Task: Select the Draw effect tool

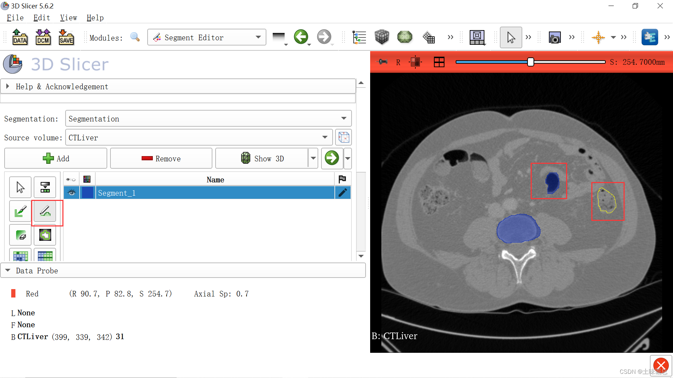Action: click(45, 211)
